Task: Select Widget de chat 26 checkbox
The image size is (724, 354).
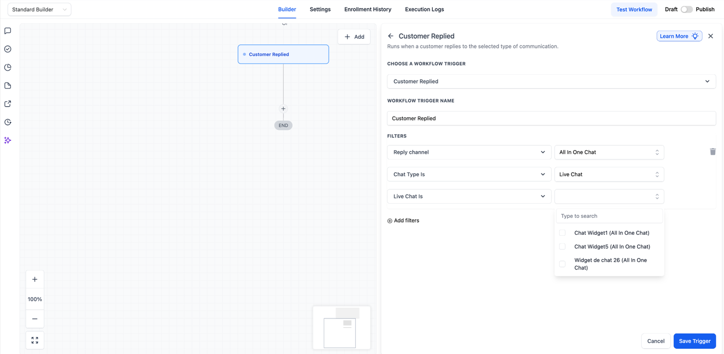Action: click(x=563, y=264)
